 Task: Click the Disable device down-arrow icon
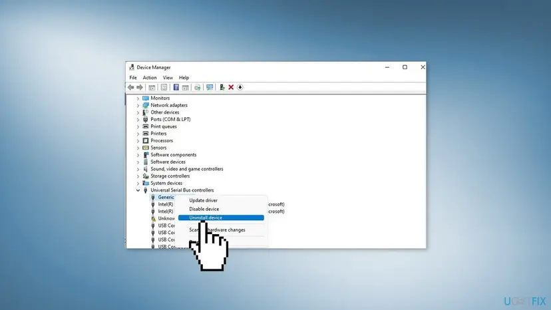pos(240,87)
